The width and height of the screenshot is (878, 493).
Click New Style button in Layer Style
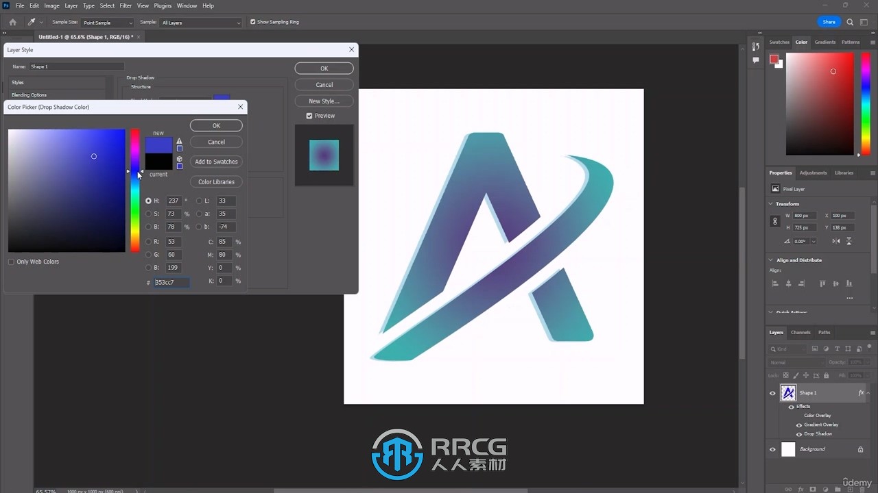tap(324, 101)
